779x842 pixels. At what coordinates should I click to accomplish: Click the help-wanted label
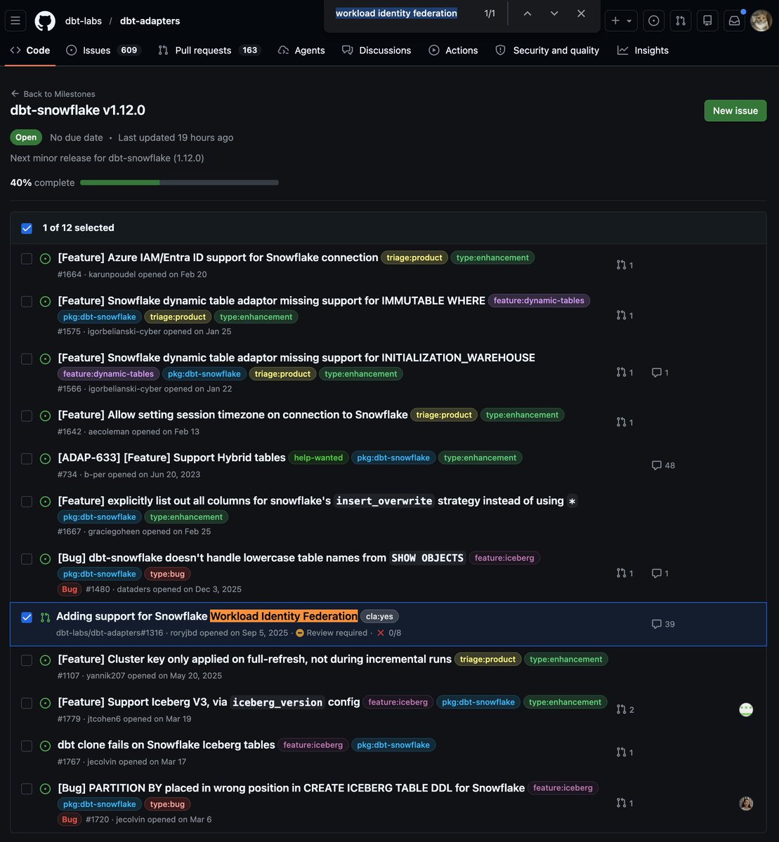coord(318,457)
